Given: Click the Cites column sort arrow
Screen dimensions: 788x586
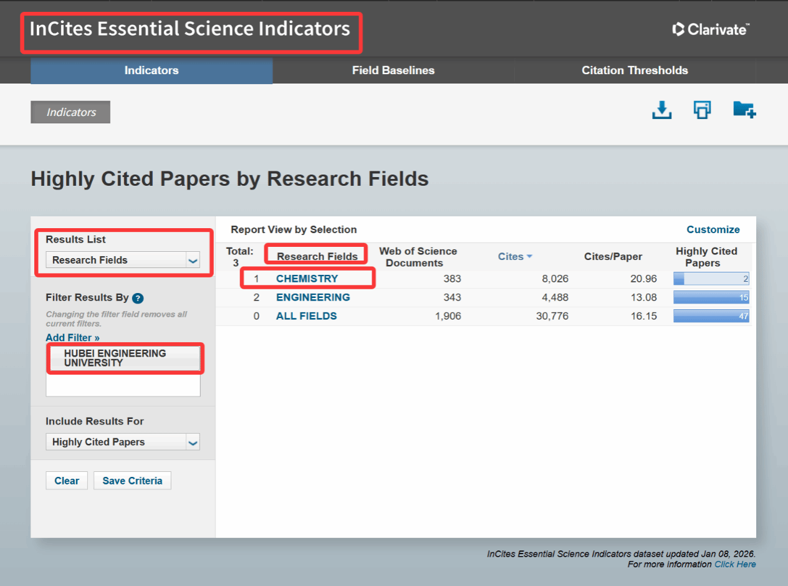Looking at the screenshot, I should pyautogui.click(x=529, y=257).
